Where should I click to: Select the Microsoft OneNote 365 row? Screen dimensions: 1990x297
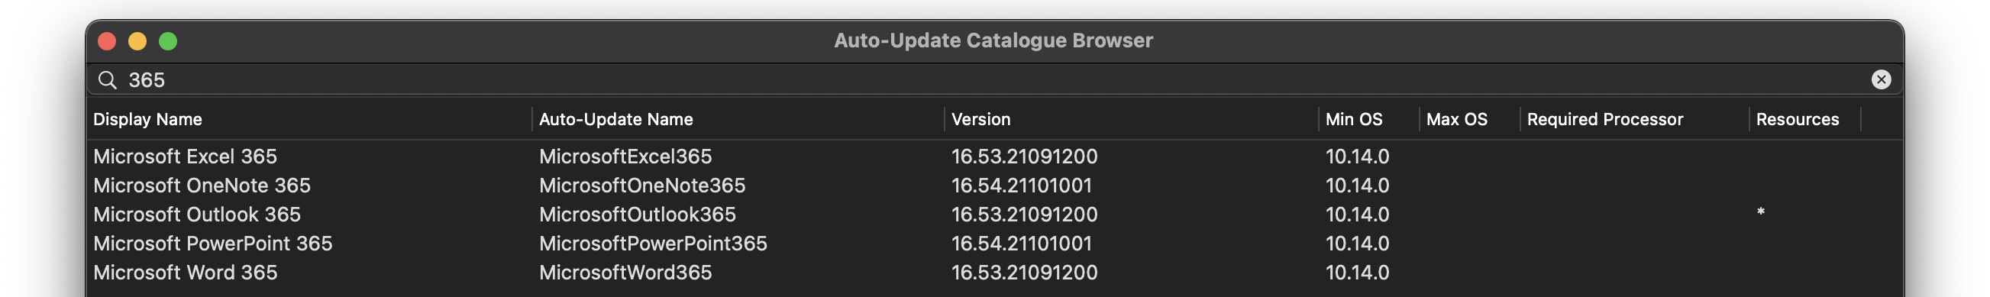tap(995, 186)
